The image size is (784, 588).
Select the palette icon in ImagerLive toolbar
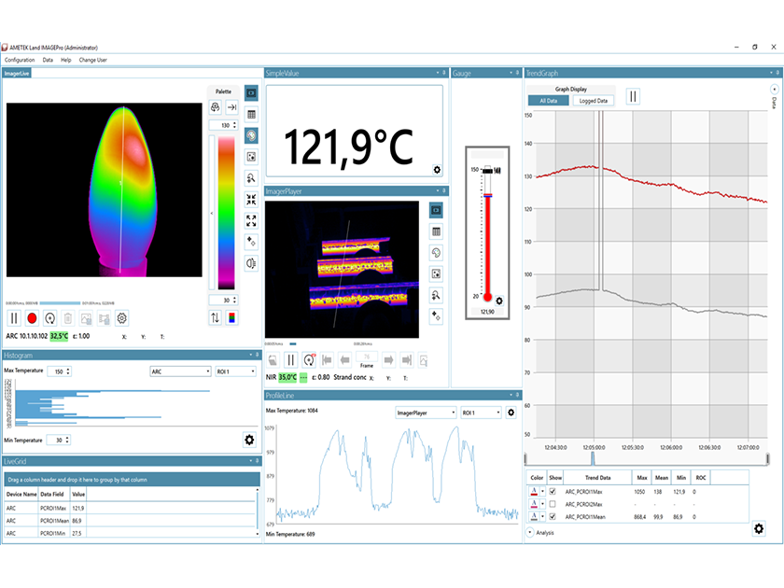point(252,136)
